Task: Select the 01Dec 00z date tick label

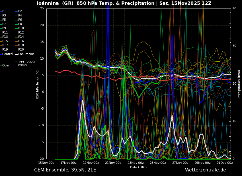Action: pos(225,163)
